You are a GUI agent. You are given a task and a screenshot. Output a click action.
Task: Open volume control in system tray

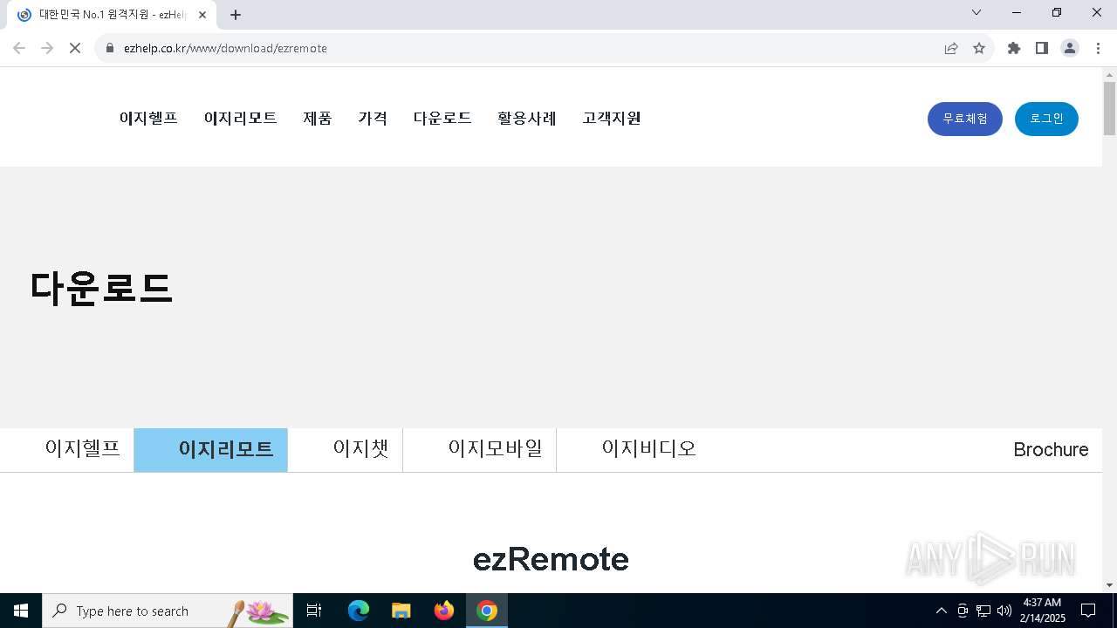point(1004,611)
